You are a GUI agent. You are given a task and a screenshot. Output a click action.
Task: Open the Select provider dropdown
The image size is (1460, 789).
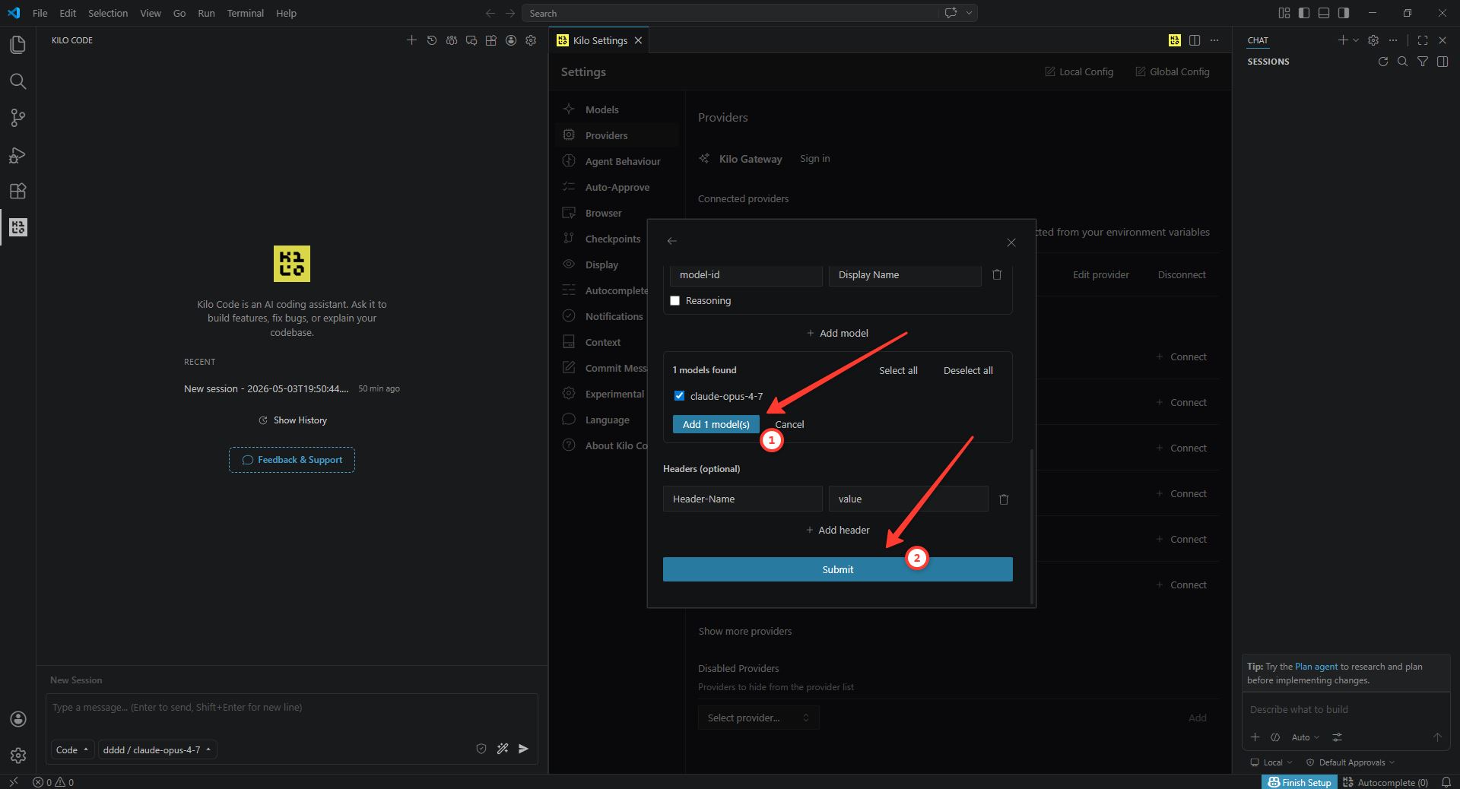[x=758, y=718]
